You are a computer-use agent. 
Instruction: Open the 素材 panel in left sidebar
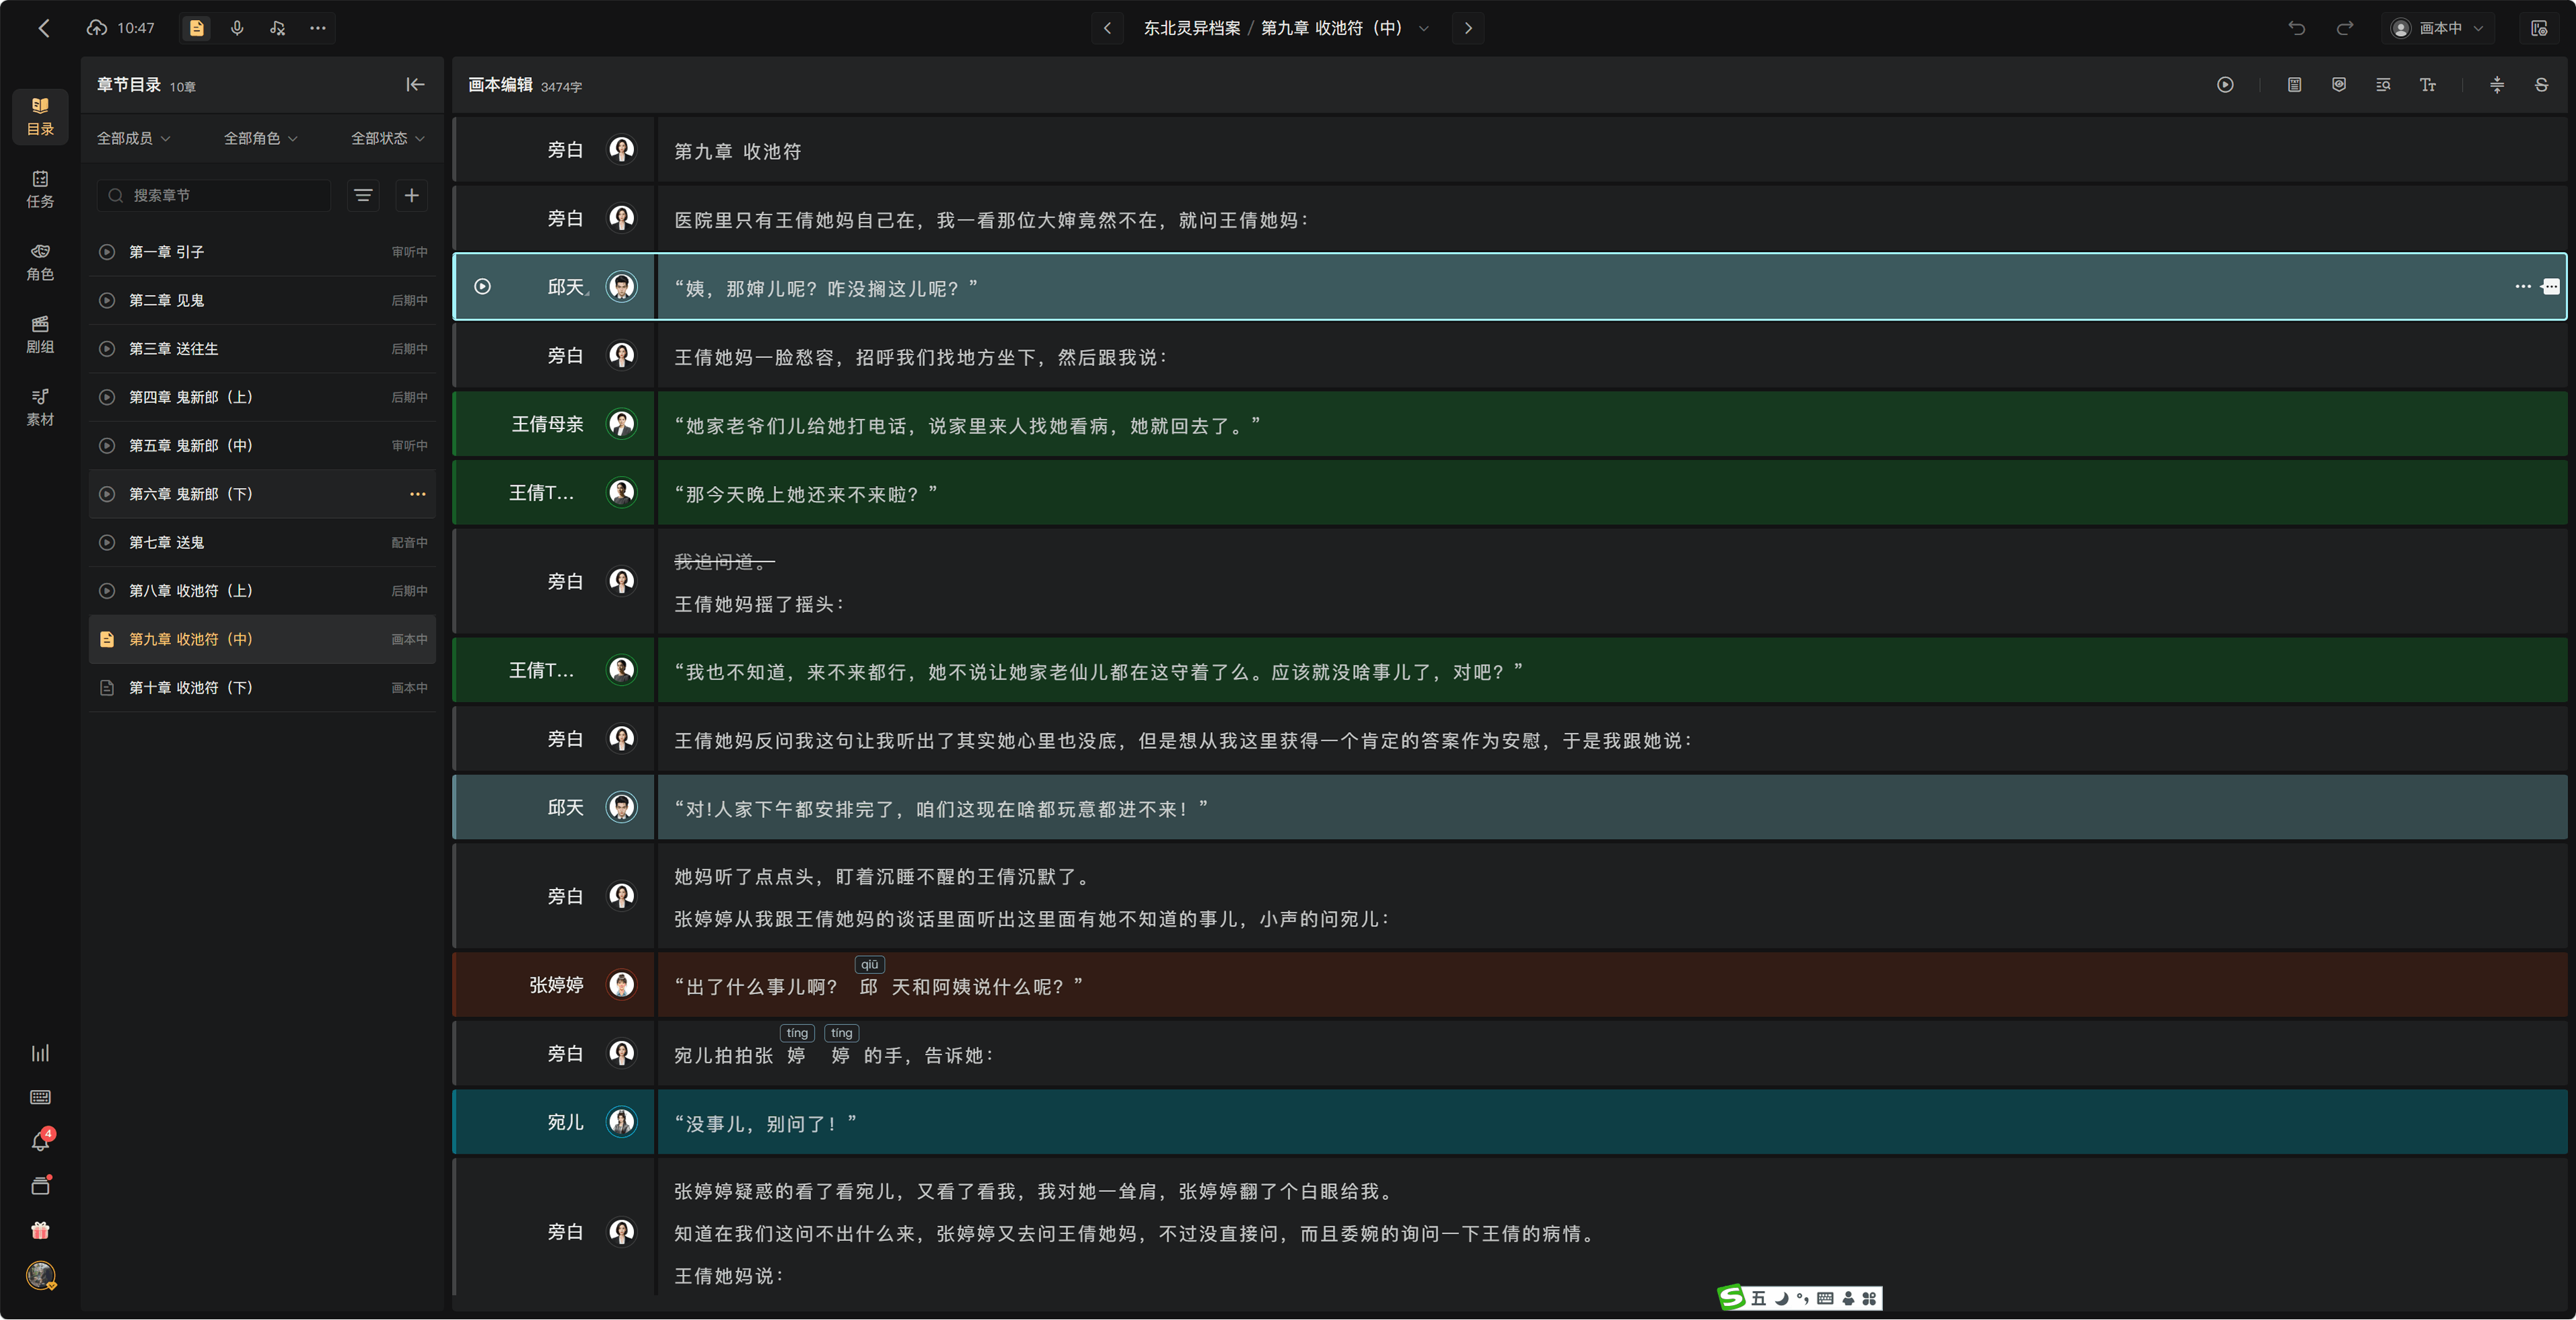point(40,407)
